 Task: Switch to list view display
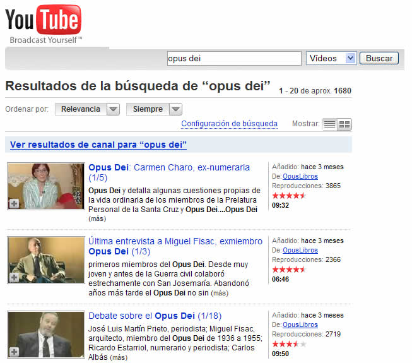[x=329, y=124]
